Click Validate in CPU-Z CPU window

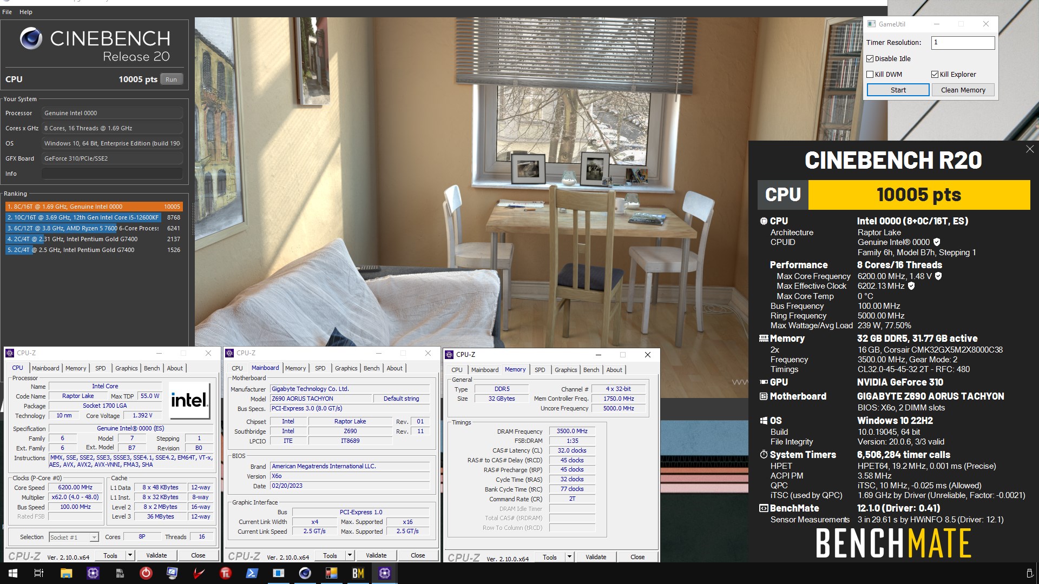point(156,555)
